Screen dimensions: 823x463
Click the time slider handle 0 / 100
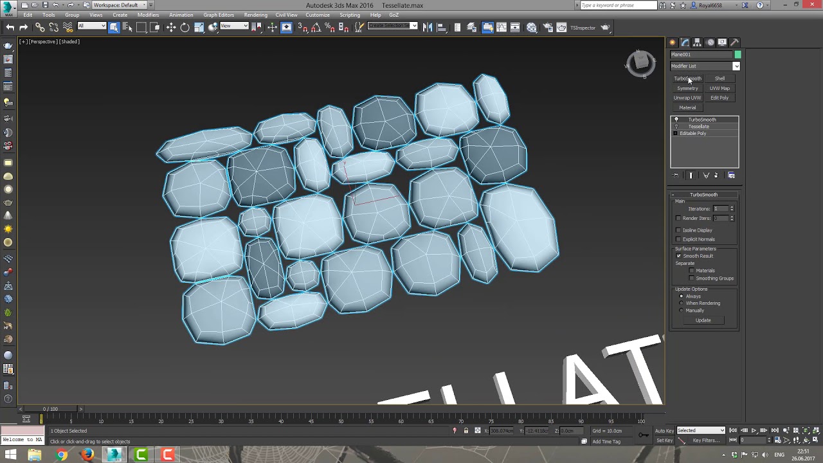[50, 409]
